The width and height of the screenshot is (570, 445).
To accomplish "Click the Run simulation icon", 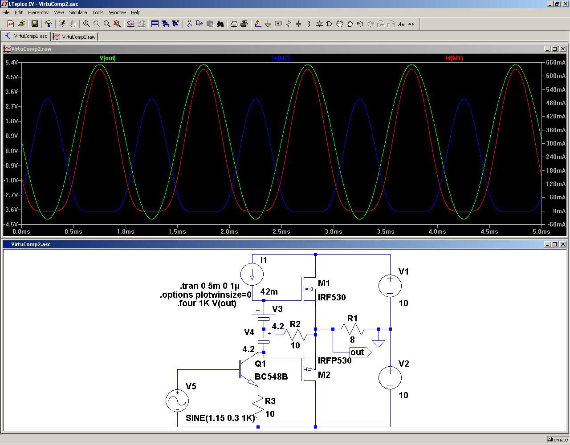I will 62,24.
